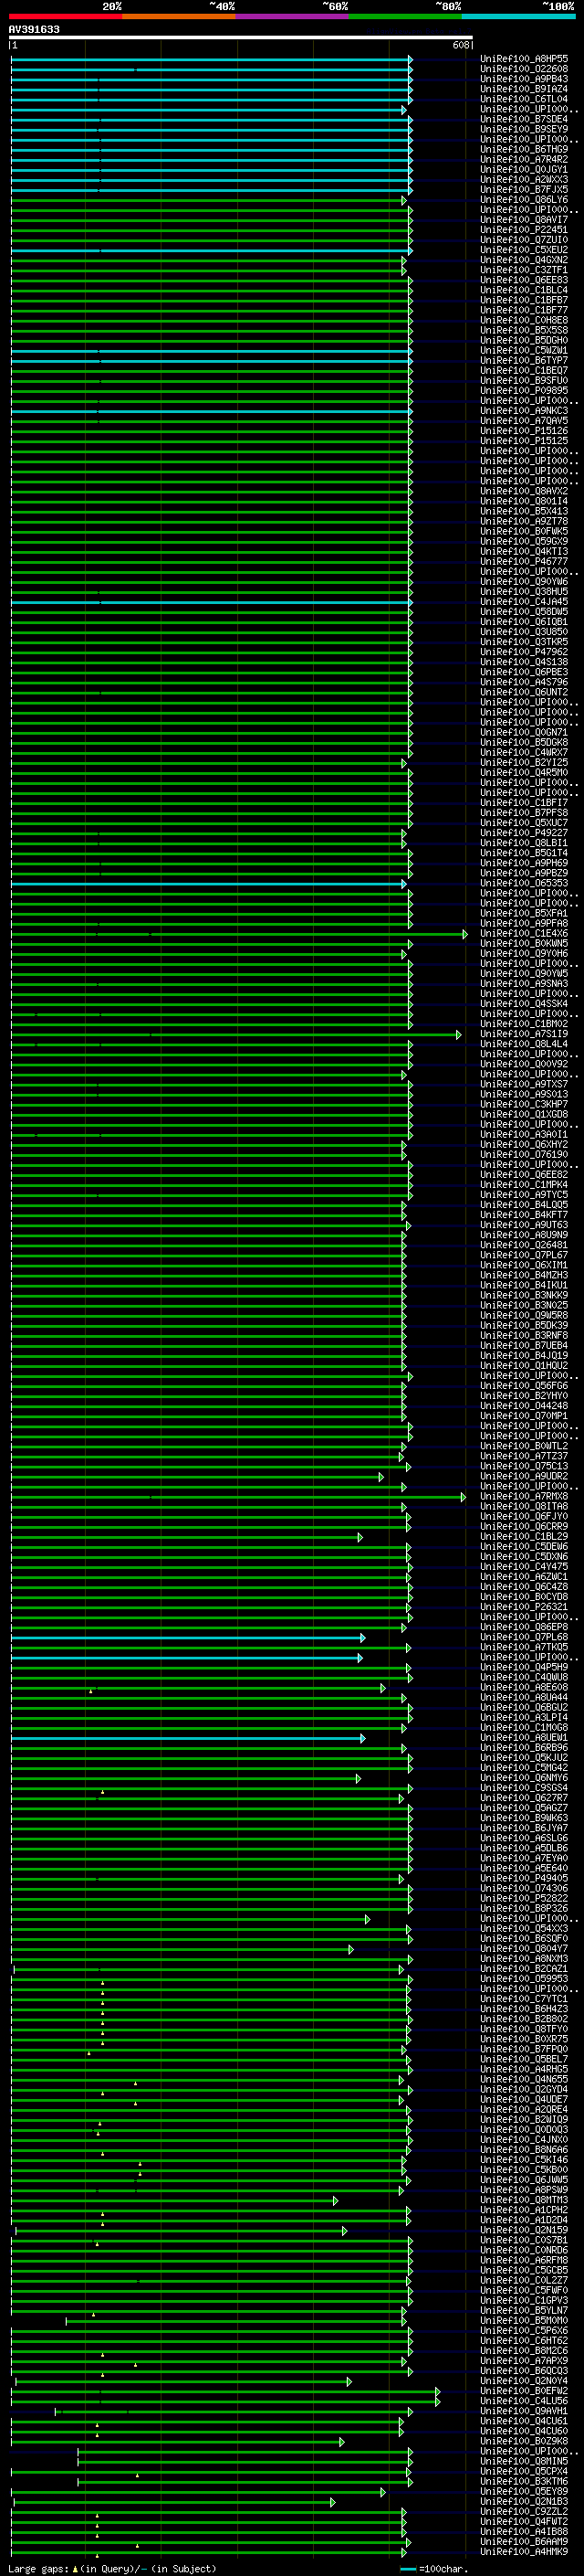This screenshot has width=584, height=2576.
Task: Select the AV391633 query label
Action: pos(34,30)
